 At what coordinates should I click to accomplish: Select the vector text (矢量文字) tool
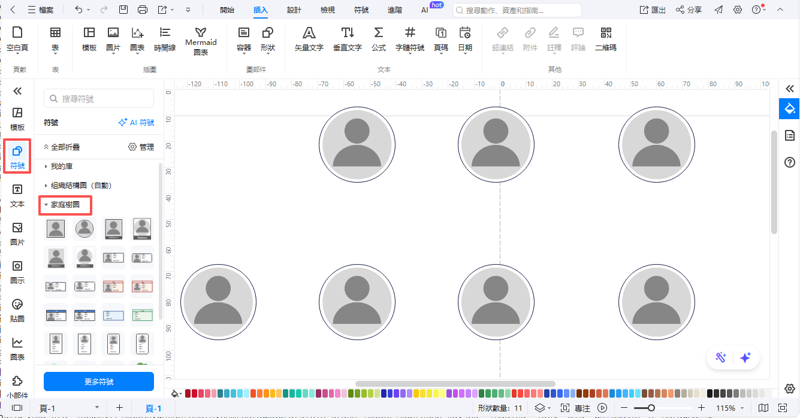(x=309, y=39)
